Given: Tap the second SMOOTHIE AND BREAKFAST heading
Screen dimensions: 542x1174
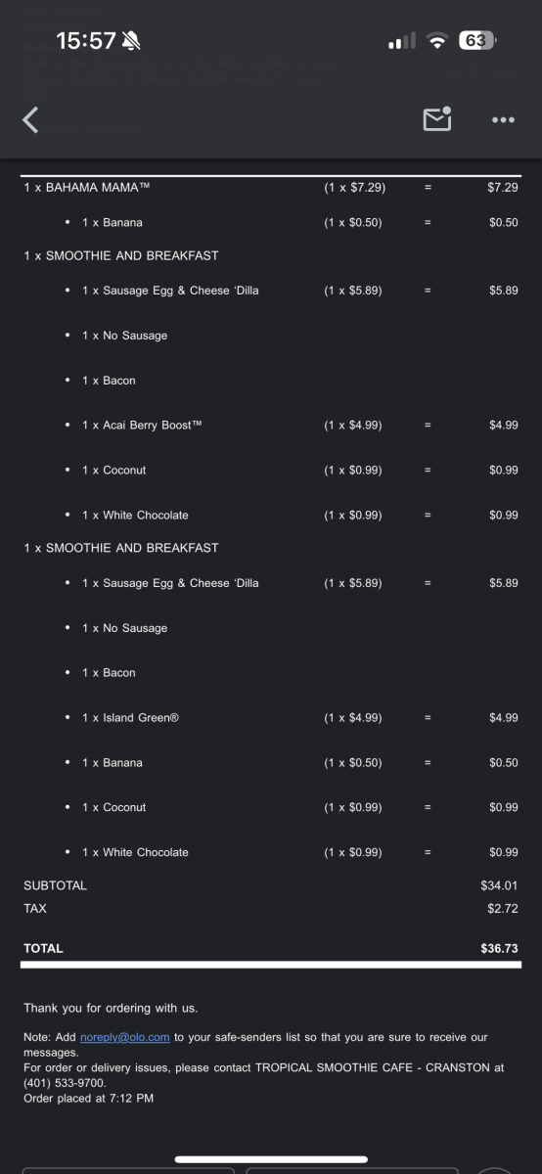Looking at the screenshot, I should (121, 548).
